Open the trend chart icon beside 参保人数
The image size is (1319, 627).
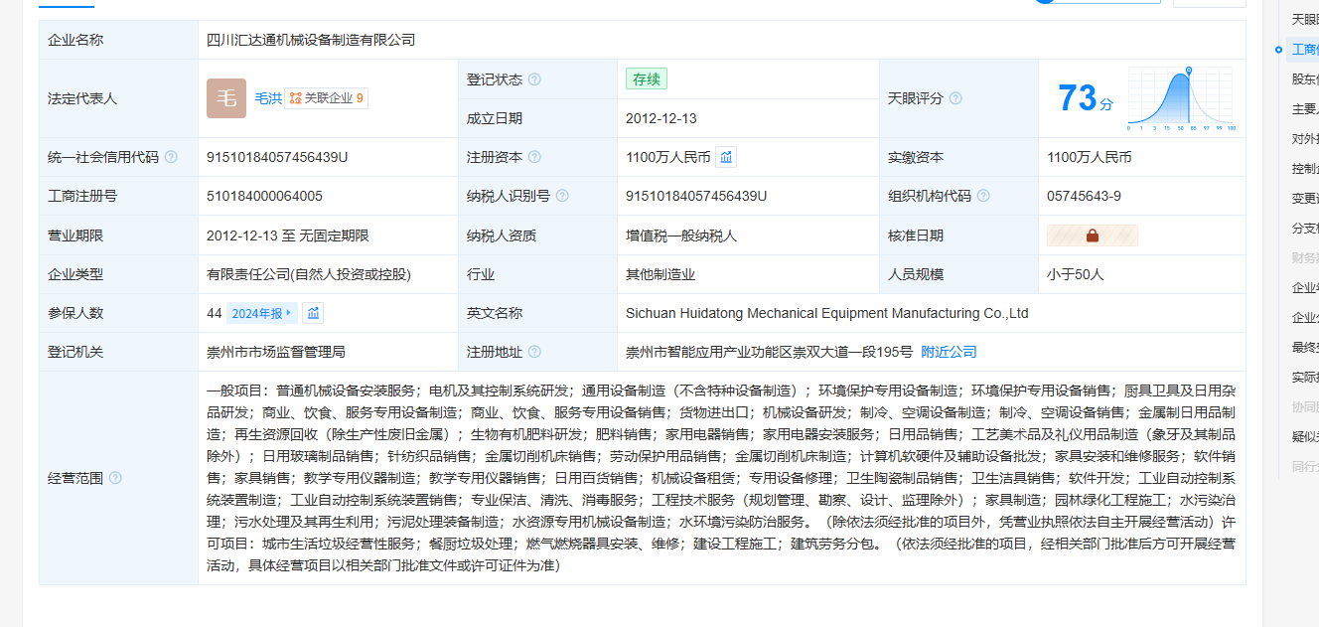pos(313,313)
